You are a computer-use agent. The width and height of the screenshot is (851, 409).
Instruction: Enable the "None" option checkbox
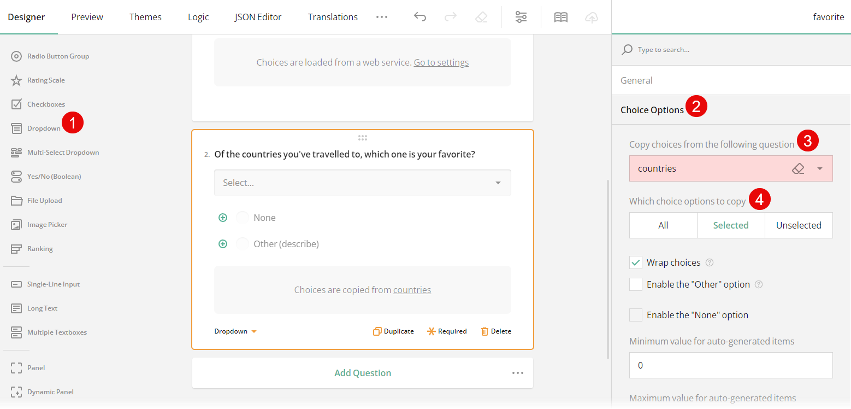pyautogui.click(x=635, y=314)
